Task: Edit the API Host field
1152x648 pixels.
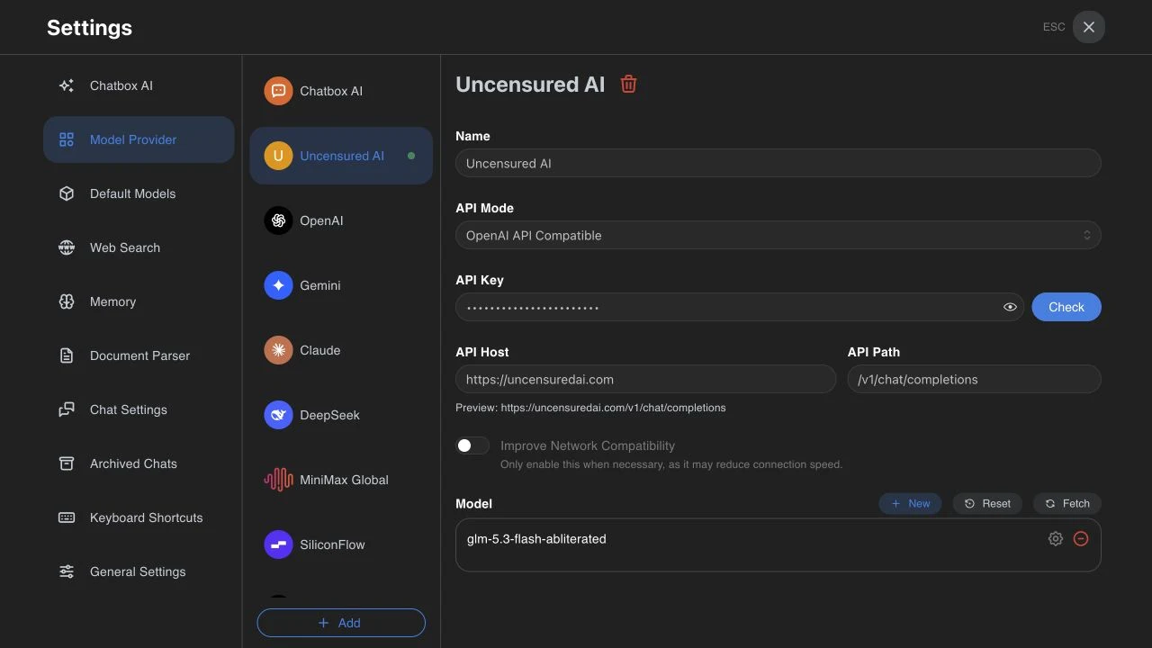Action: [x=646, y=379]
